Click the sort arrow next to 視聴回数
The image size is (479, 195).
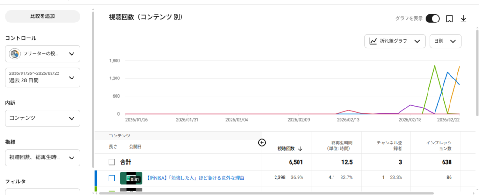300,149
